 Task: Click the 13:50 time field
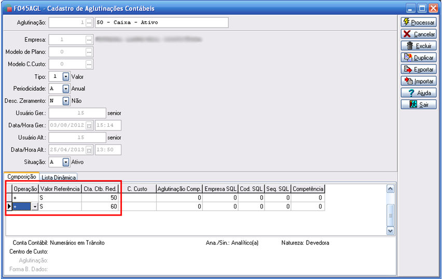pos(108,150)
